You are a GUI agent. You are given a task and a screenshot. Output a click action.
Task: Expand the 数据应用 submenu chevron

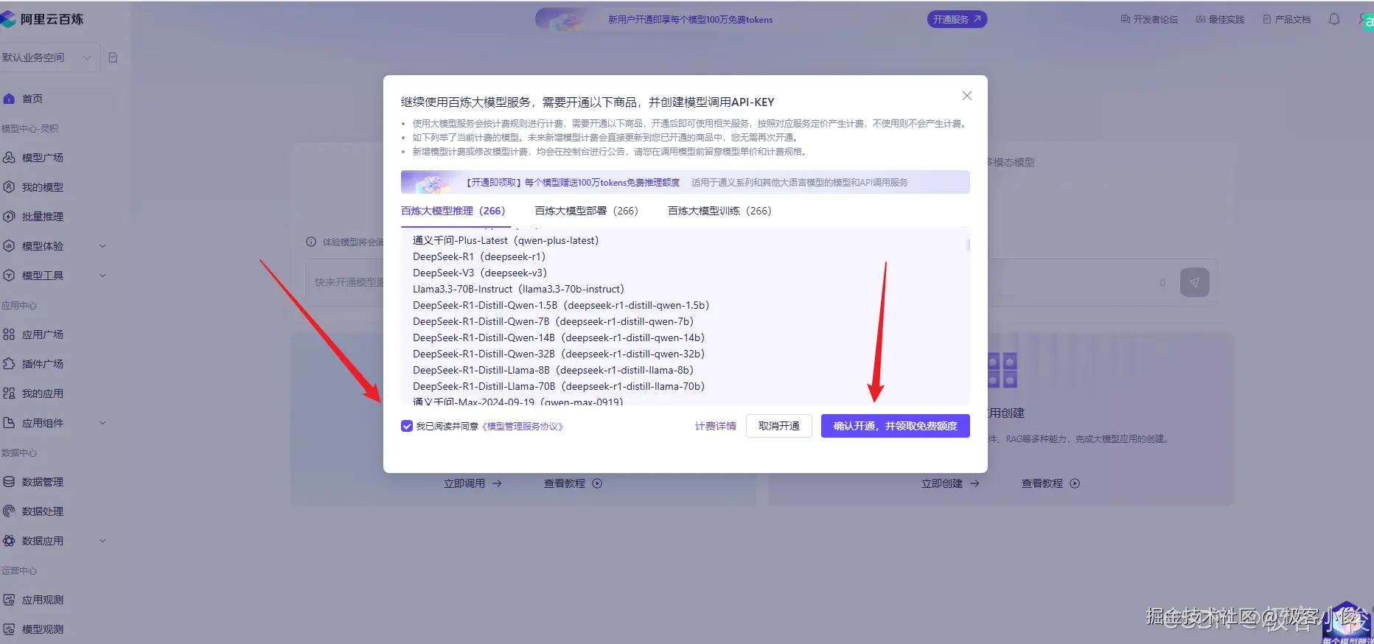[102, 541]
